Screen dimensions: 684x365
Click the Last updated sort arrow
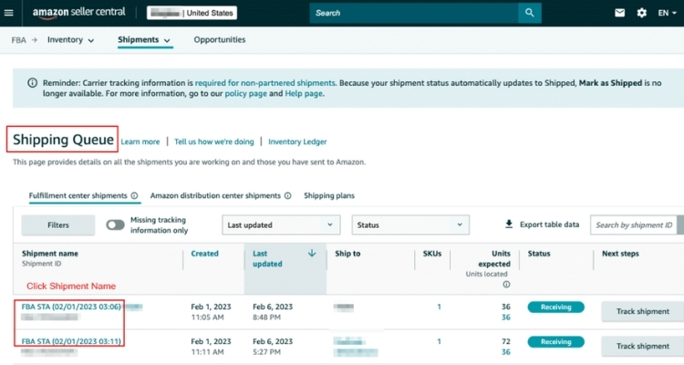click(x=312, y=254)
